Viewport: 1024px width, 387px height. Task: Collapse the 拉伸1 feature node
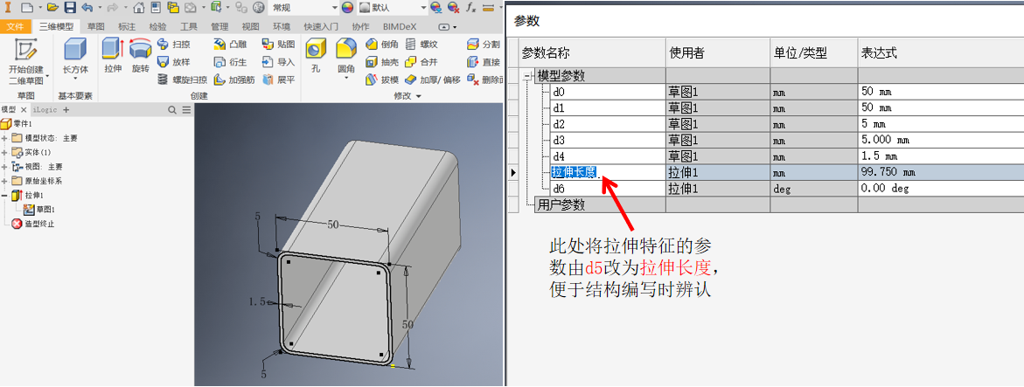(x=5, y=195)
